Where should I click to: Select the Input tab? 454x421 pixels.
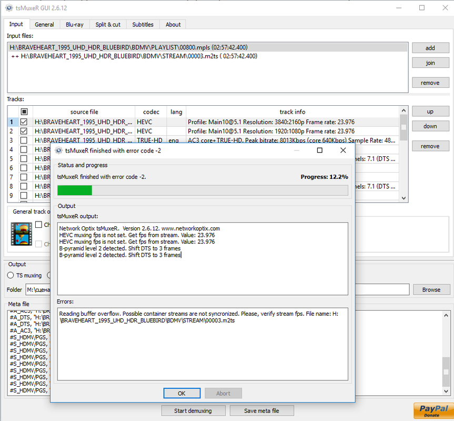click(16, 24)
